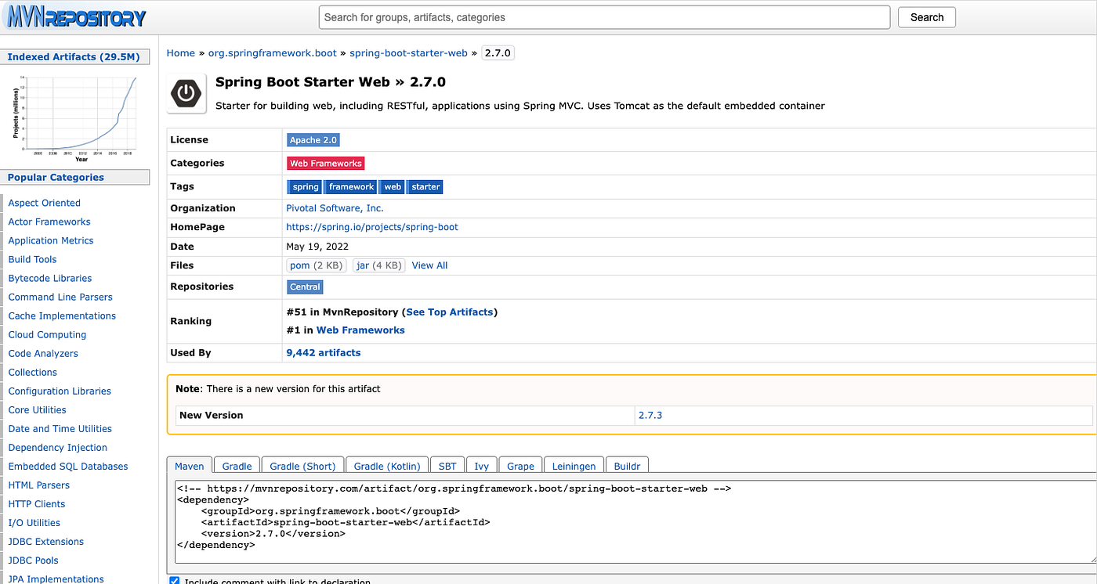Select the Maven tab
This screenshot has width=1097, height=584.
coord(189,466)
